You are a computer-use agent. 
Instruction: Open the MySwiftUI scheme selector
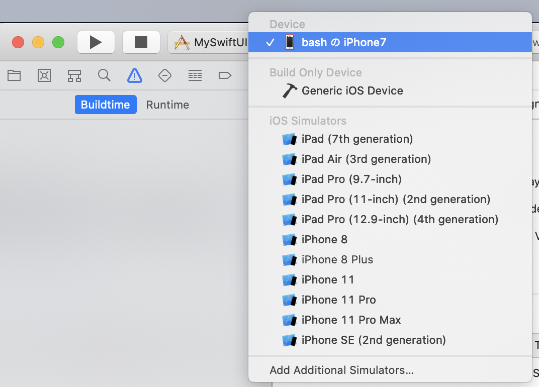coord(208,42)
